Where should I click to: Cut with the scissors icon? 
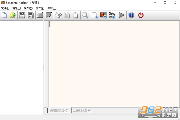(x=59, y=15)
